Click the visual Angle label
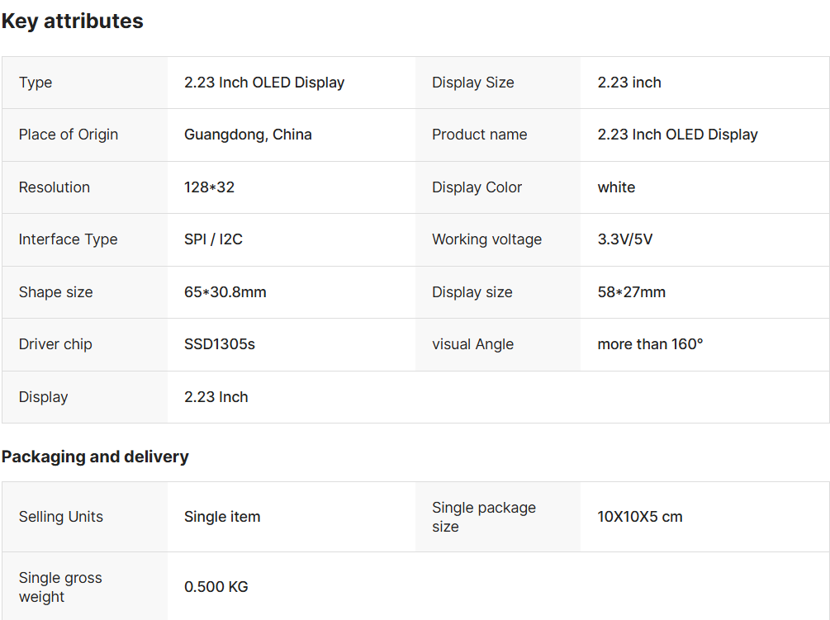Viewport: 830px width, 620px height. pyautogui.click(x=472, y=344)
